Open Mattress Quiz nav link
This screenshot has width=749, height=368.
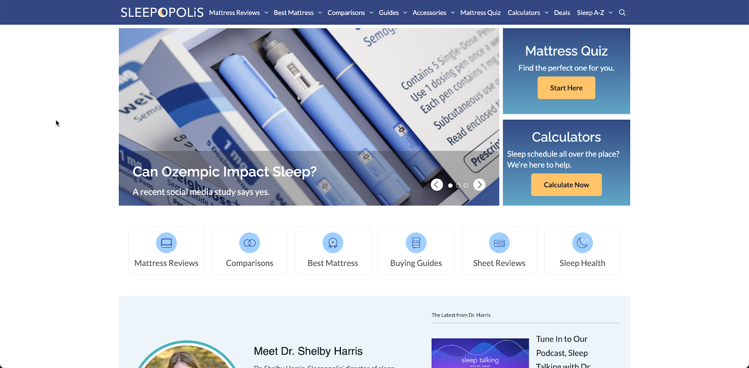(480, 13)
